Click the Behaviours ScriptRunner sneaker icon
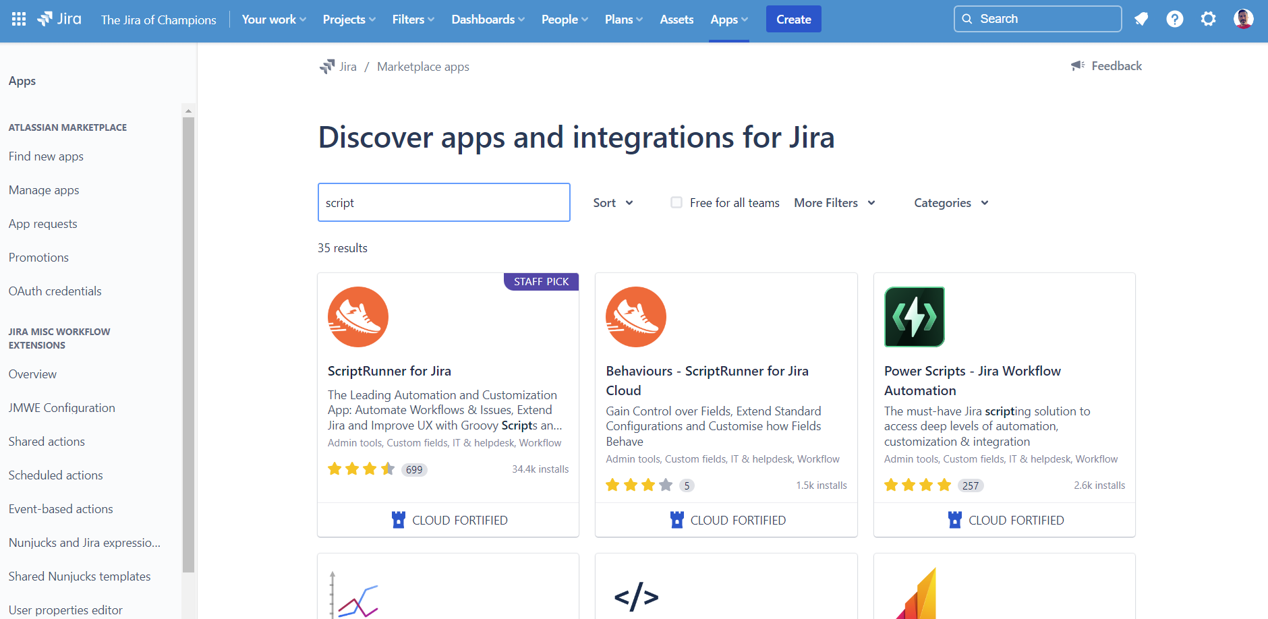The height and width of the screenshot is (619, 1268). point(636,317)
